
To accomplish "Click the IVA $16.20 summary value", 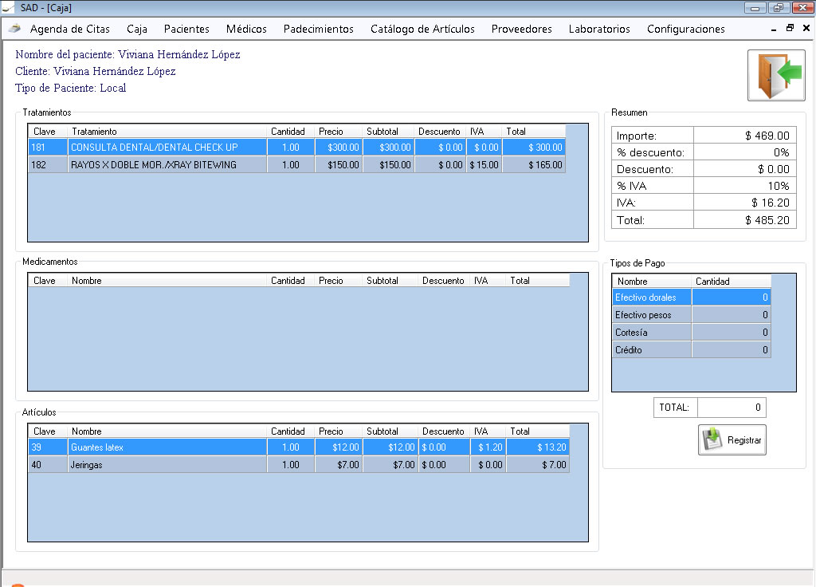I will coord(745,203).
